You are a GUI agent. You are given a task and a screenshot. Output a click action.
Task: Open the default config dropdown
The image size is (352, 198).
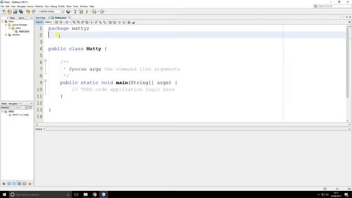click(52, 12)
